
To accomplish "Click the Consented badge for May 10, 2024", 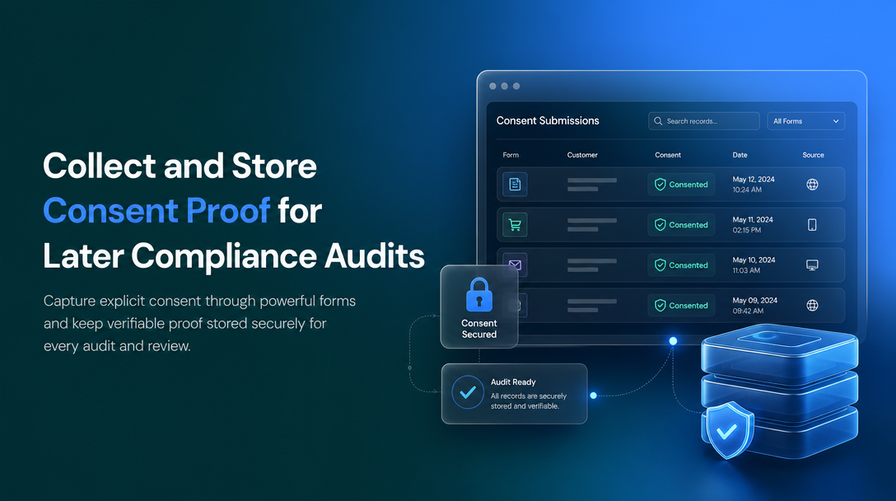I will click(681, 265).
